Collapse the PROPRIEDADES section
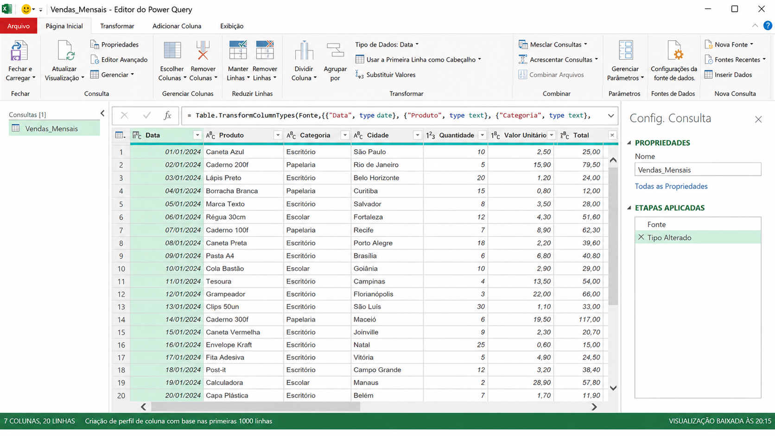This screenshot has width=775, height=436. tap(629, 143)
